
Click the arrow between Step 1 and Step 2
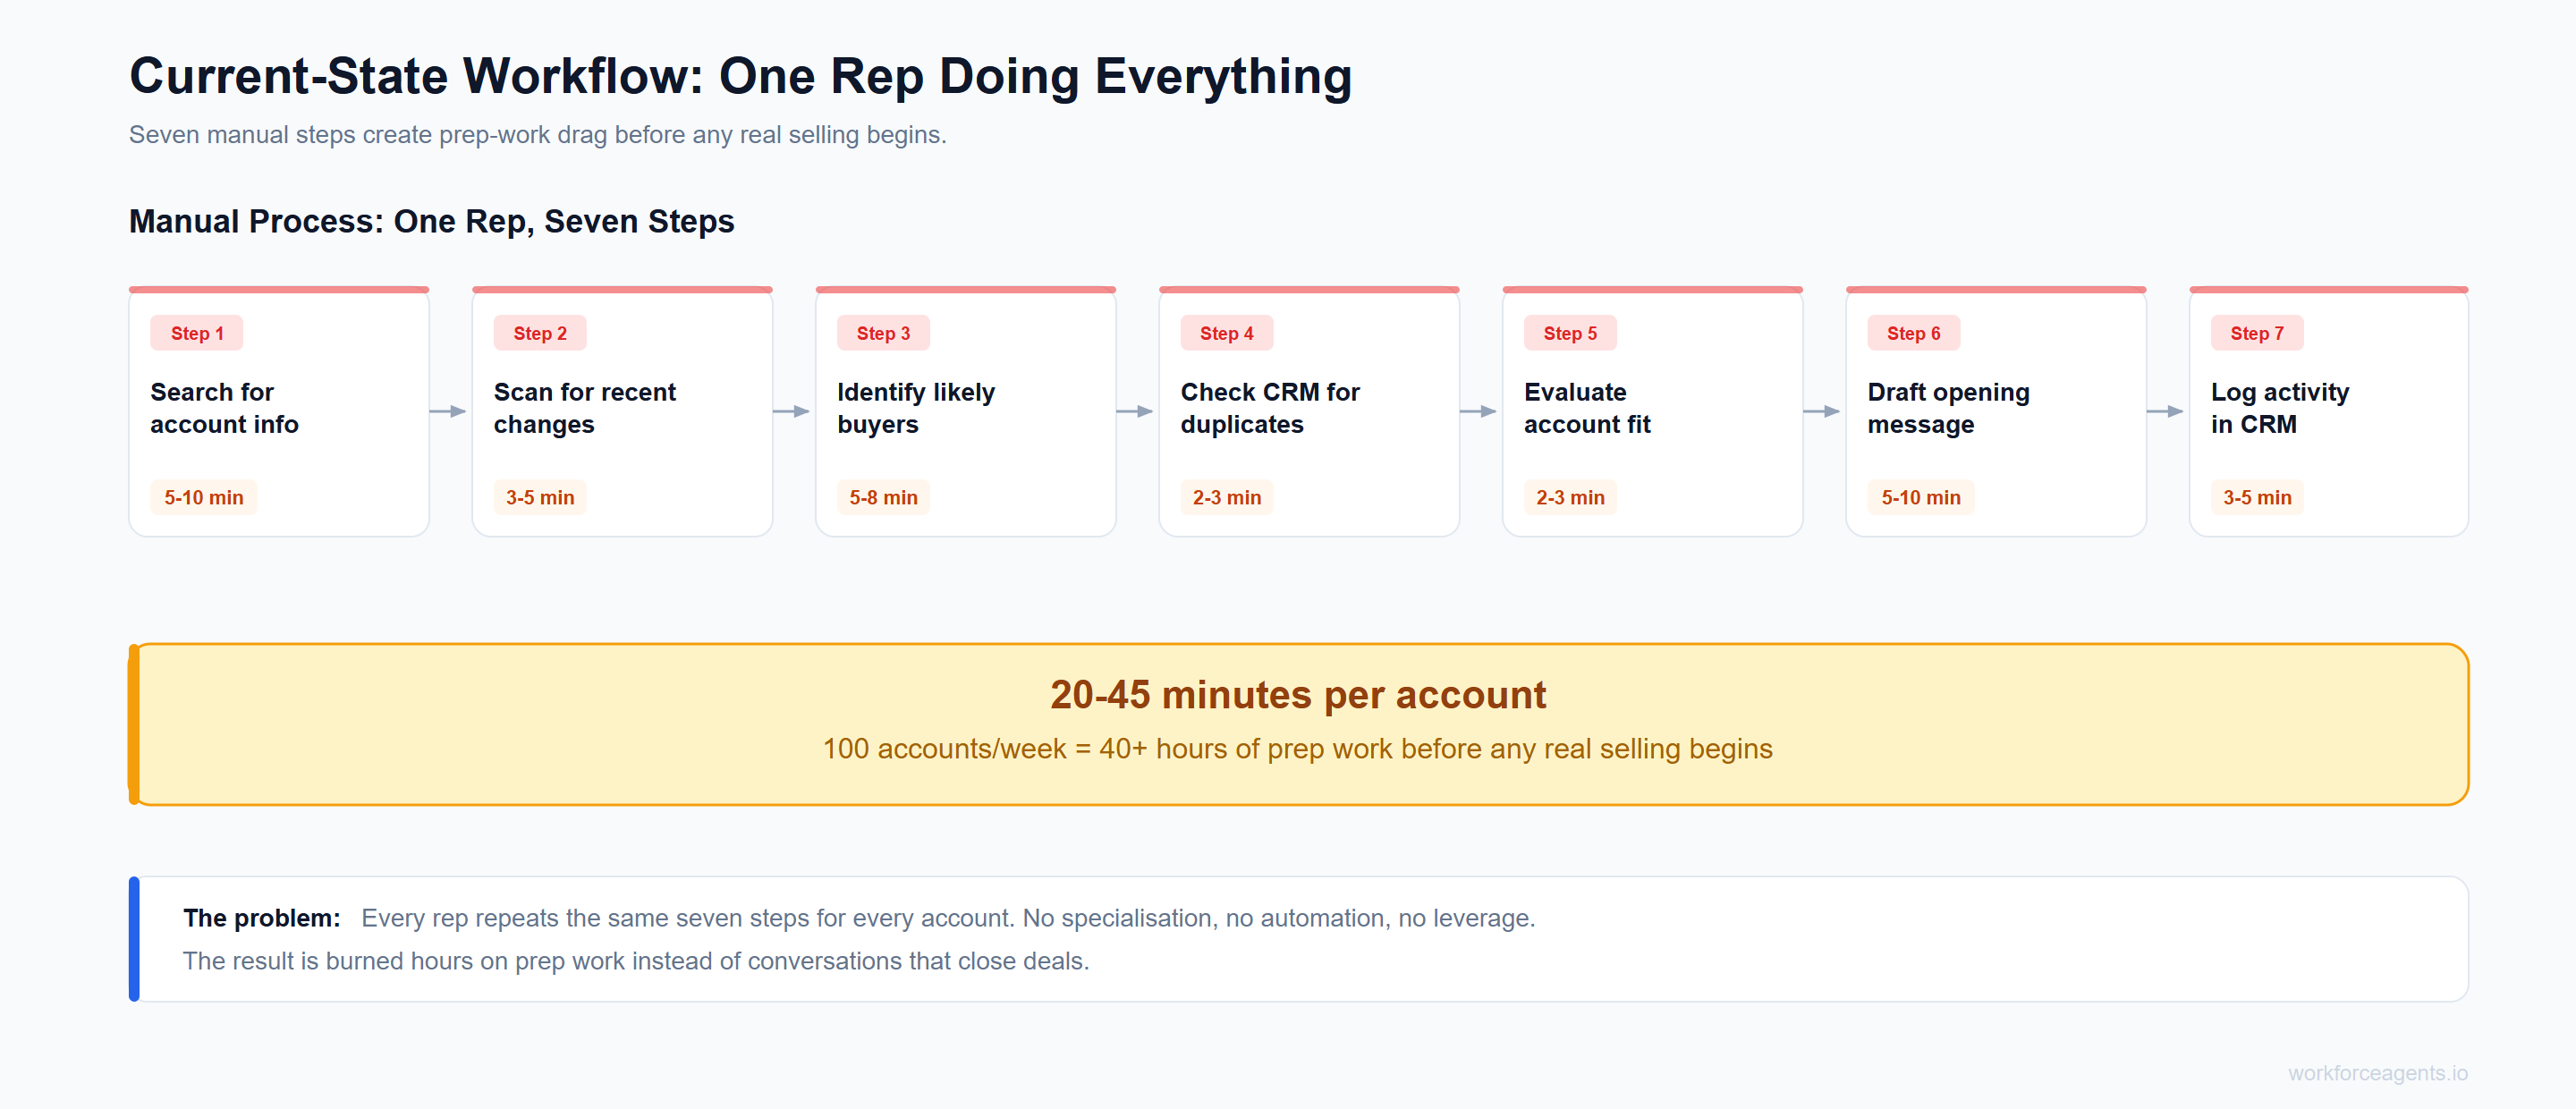449,411
